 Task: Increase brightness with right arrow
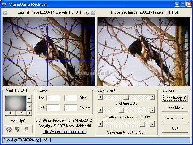click(152, 97)
